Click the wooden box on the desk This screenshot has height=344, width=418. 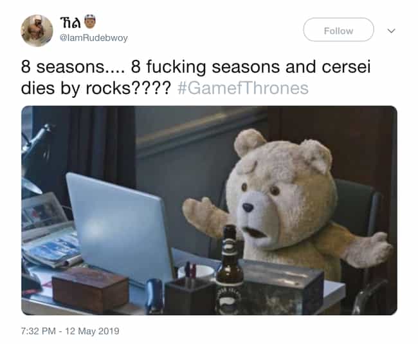click(x=90, y=290)
